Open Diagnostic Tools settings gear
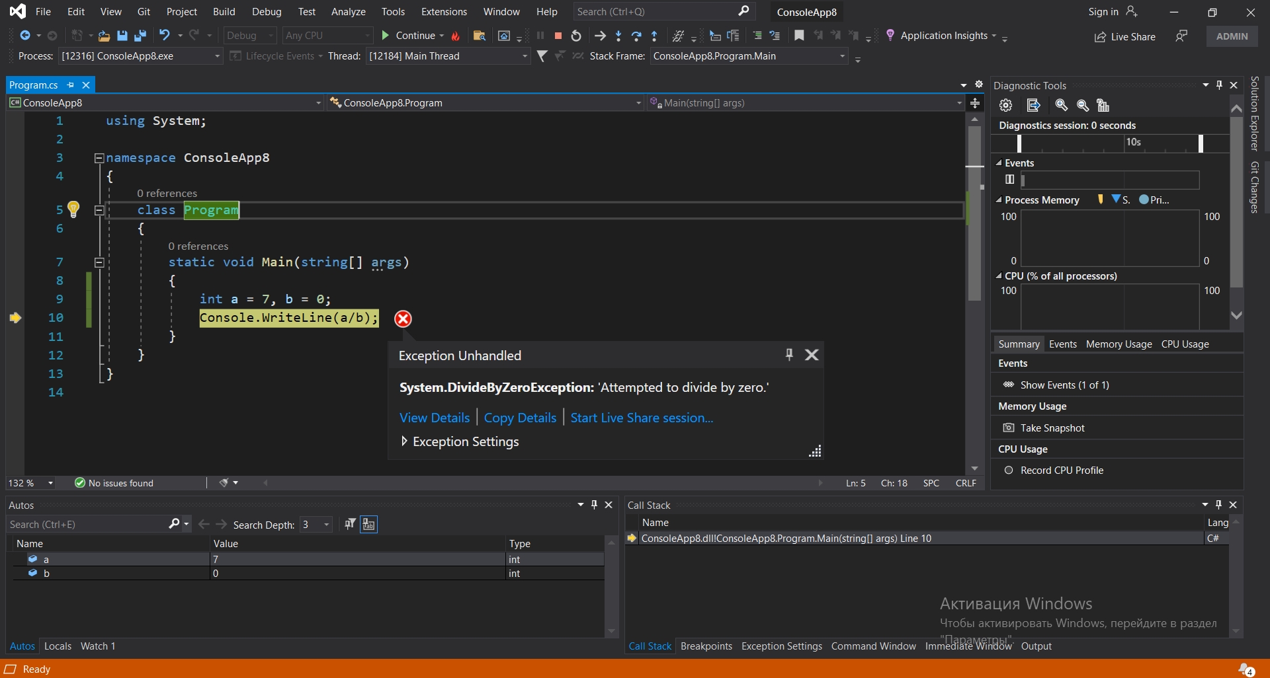The height and width of the screenshot is (678, 1270). [1005, 105]
